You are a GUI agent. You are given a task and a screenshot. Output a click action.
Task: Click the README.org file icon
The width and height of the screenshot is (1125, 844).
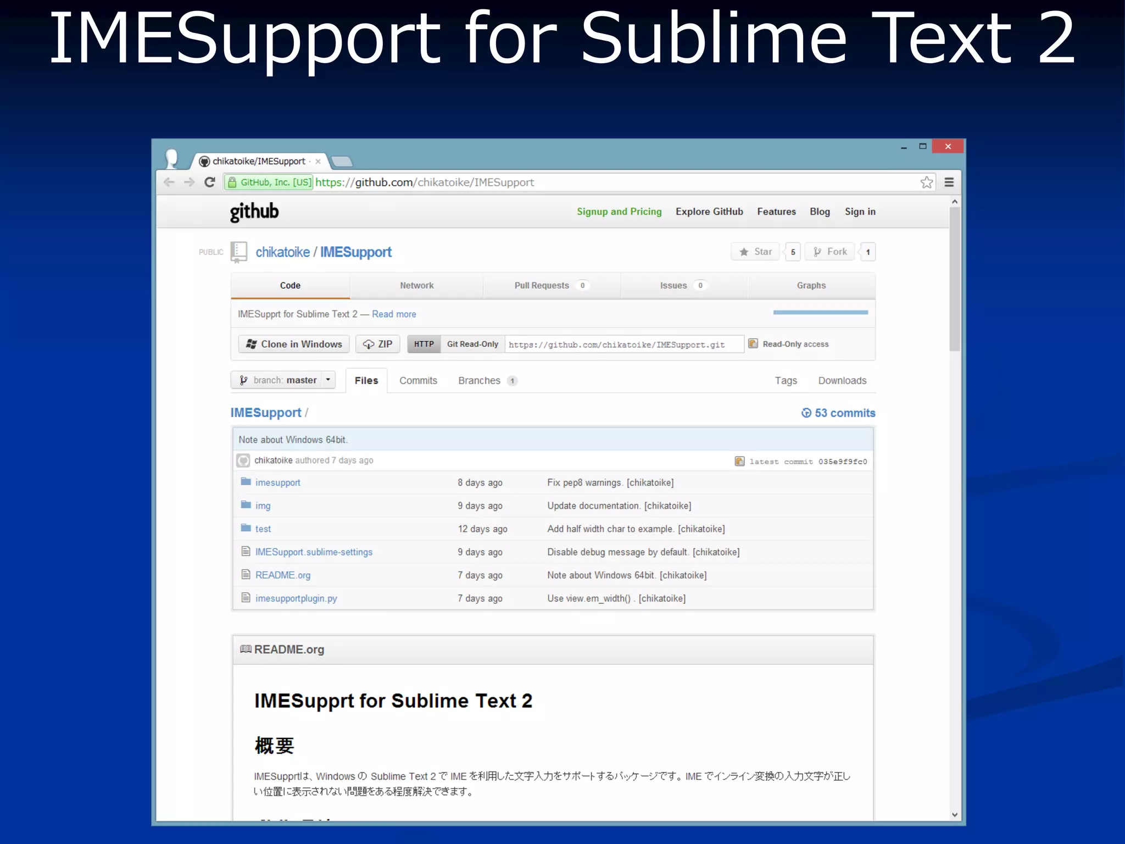click(246, 574)
